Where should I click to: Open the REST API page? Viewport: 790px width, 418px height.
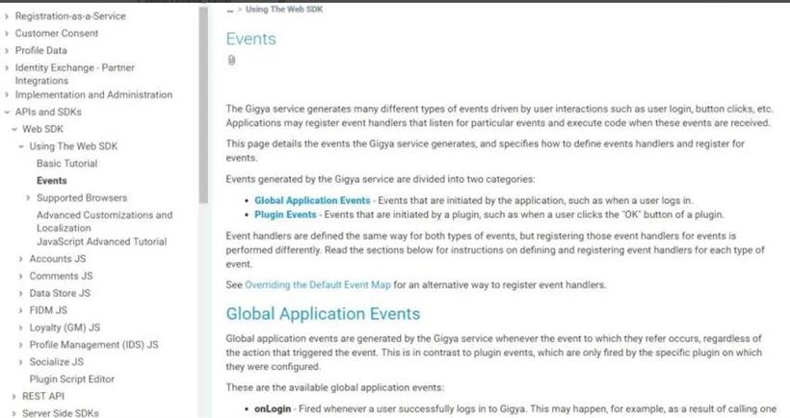click(x=43, y=396)
